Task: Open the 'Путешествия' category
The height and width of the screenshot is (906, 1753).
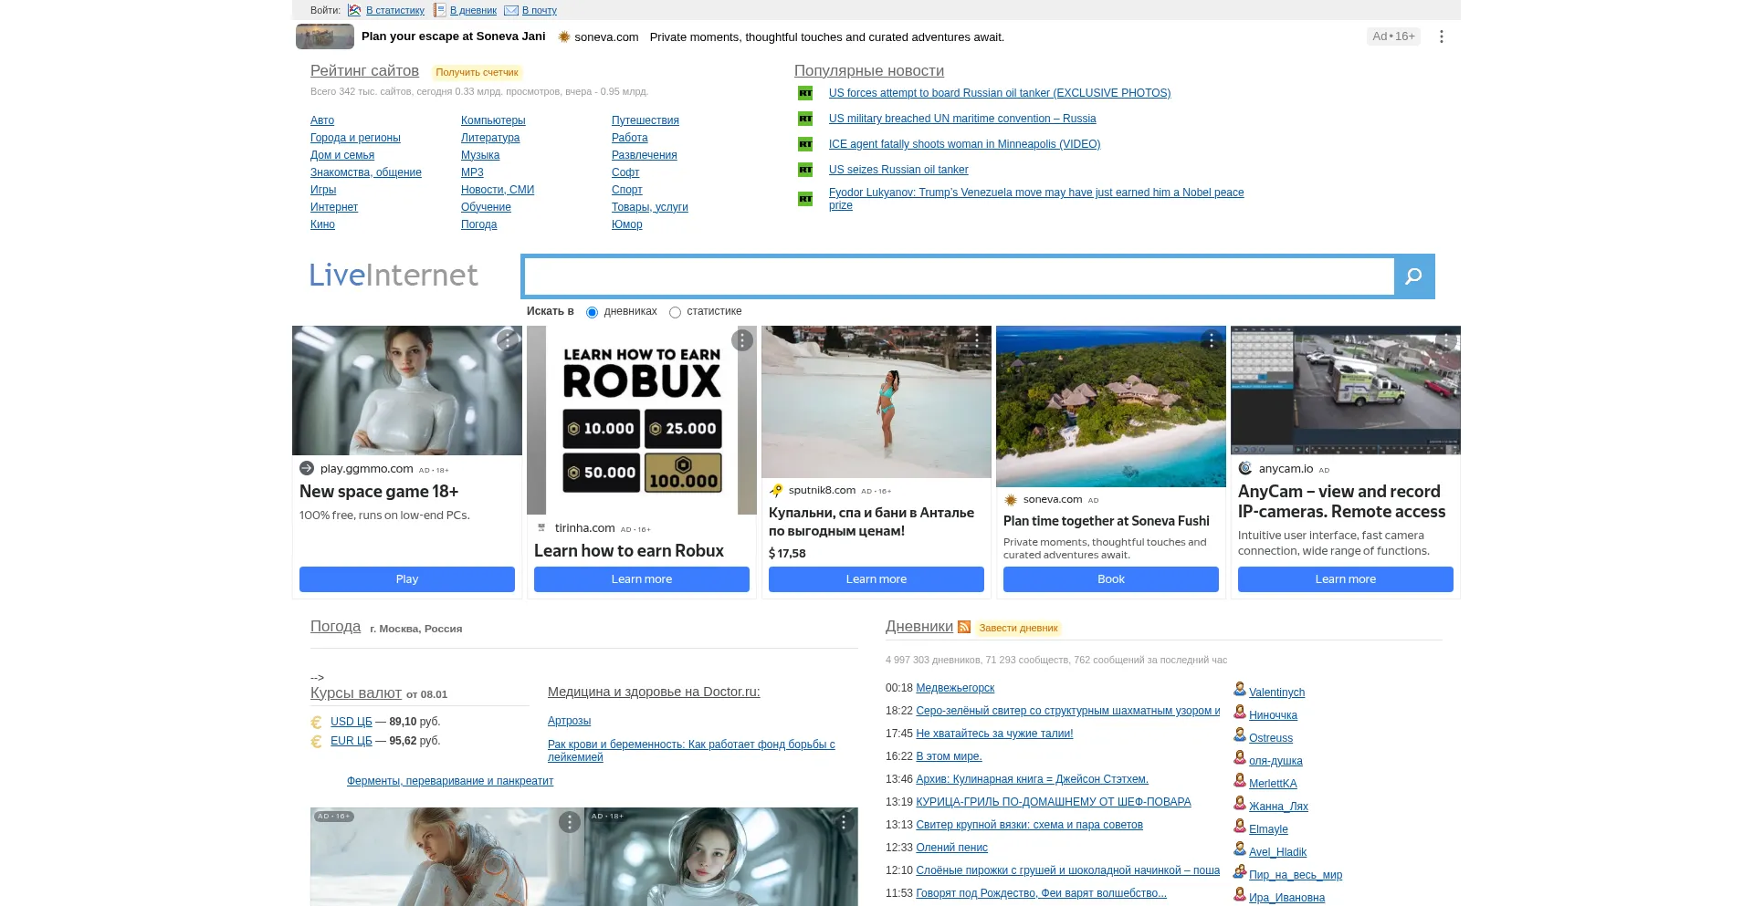Action: pyautogui.click(x=646, y=120)
